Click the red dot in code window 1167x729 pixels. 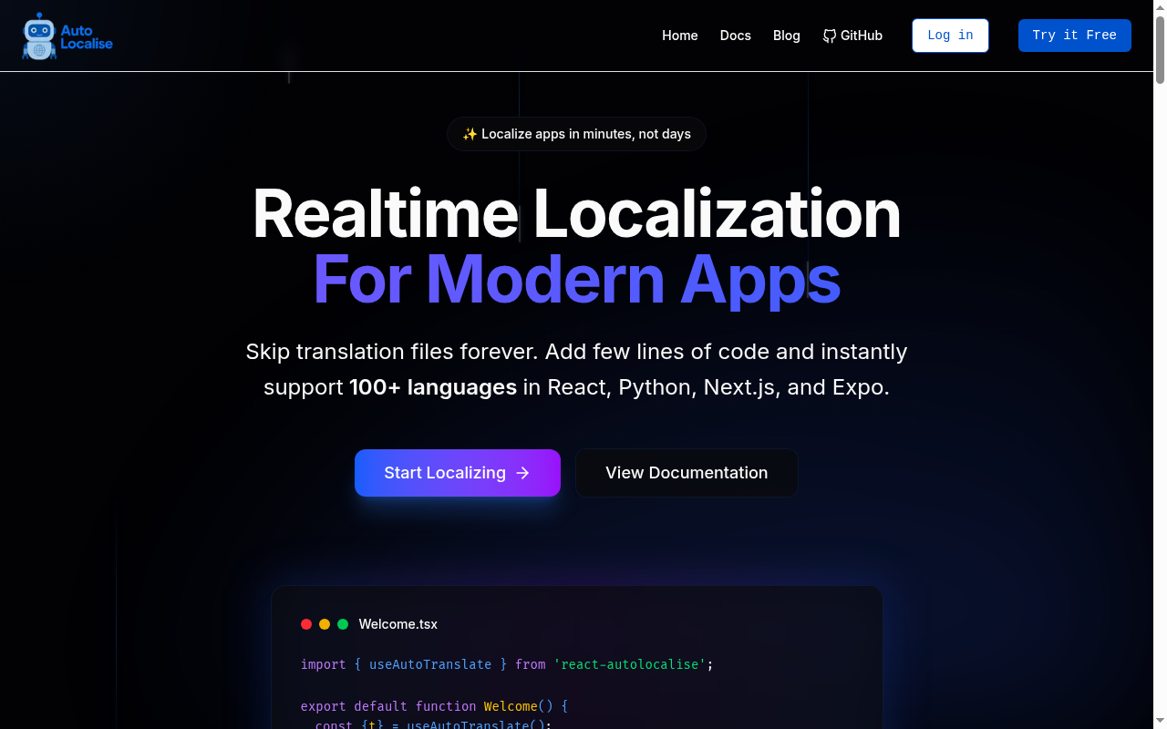click(x=306, y=624)
